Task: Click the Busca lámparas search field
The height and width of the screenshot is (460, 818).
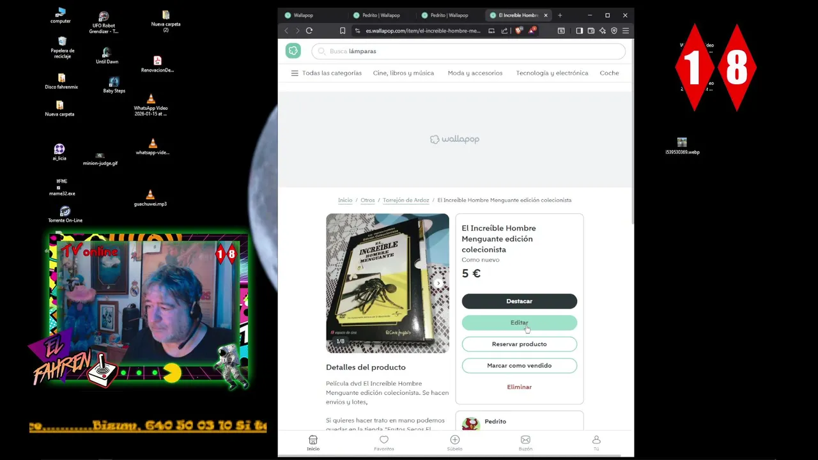Action: [468, 51]
